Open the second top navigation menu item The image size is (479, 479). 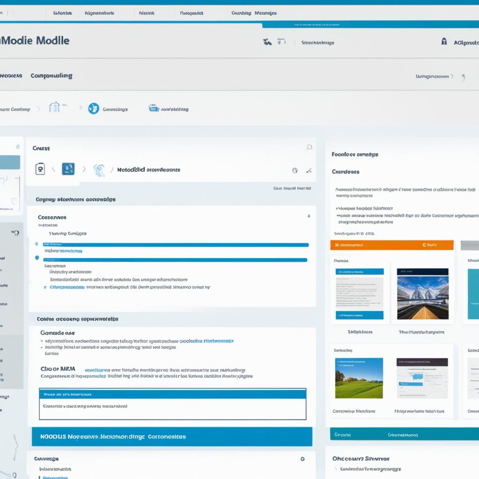coord(99,13)
